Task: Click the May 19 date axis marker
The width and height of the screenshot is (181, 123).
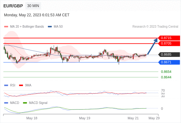Action: click(x=85, y=118)
